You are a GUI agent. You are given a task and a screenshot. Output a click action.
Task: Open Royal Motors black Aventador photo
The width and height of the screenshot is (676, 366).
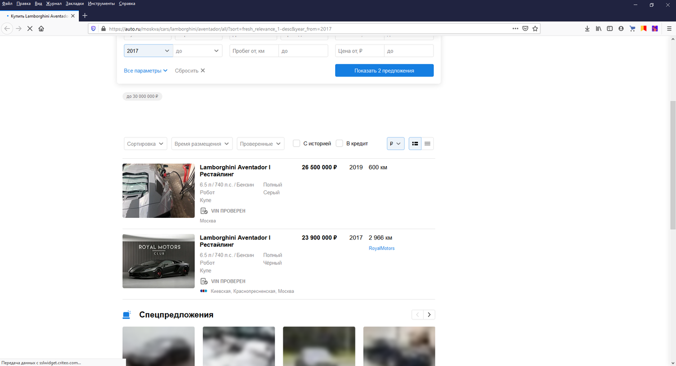click(x=158, y=261)
